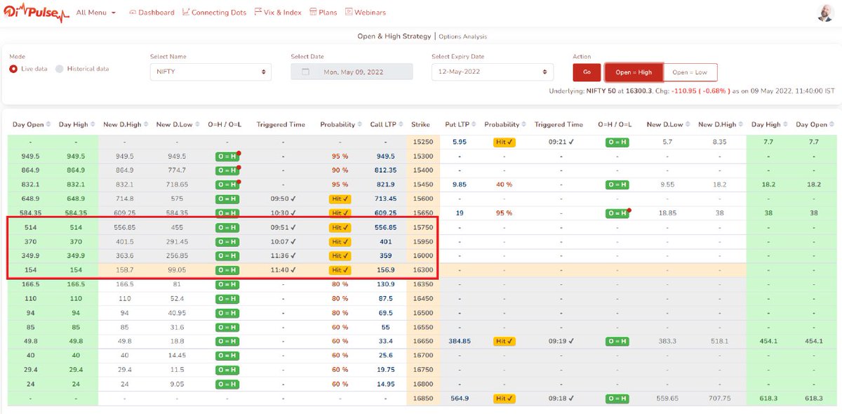Click the 40 % put probability
842x414 pixels.
point(504,185)
